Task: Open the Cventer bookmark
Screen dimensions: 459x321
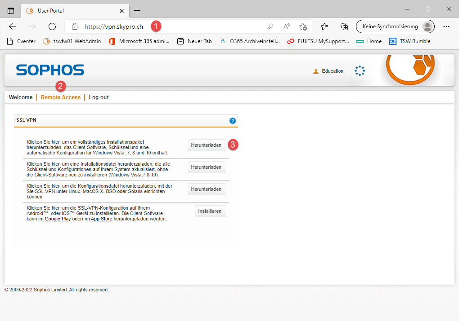Action: [x=21, y=41]
